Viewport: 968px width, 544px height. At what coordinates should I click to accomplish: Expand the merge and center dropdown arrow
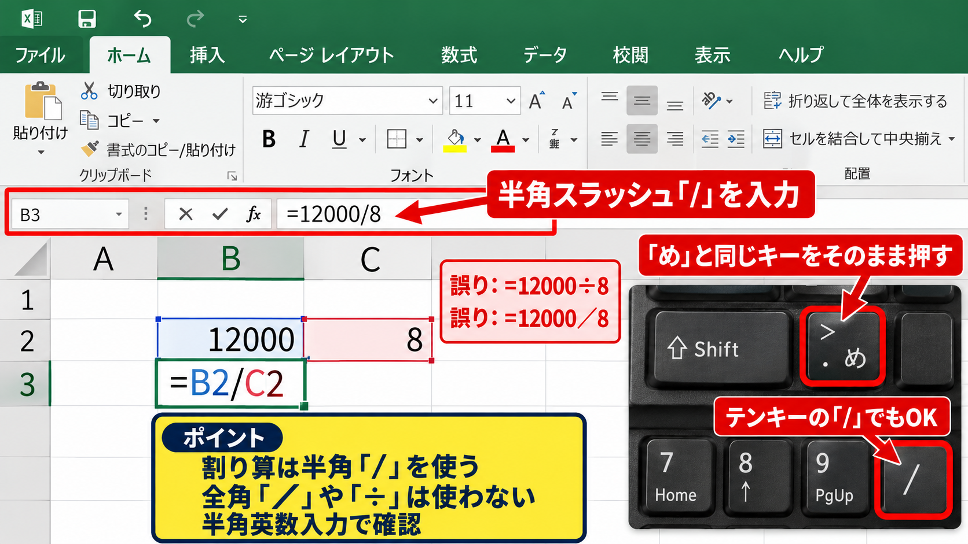(x=951, y=139)
